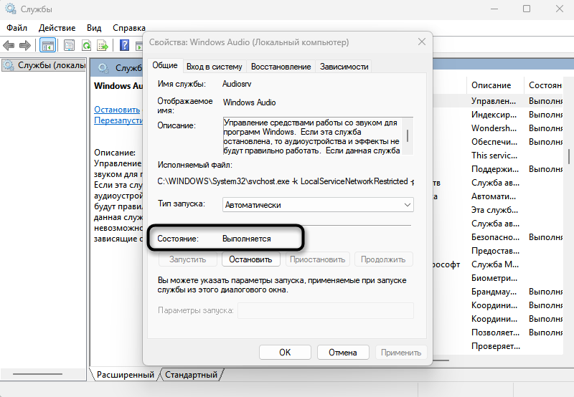Click the Остановить button in the dialog
Screen dimensions: 574x397
pyautogui.click(x=250, y=259)
